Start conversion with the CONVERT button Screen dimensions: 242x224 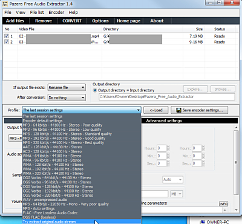click(x=72, y=21)
